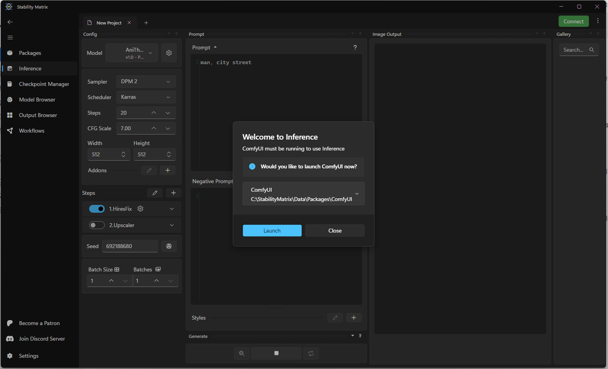Edit Steps with pencil icon

tap(155, 193)
